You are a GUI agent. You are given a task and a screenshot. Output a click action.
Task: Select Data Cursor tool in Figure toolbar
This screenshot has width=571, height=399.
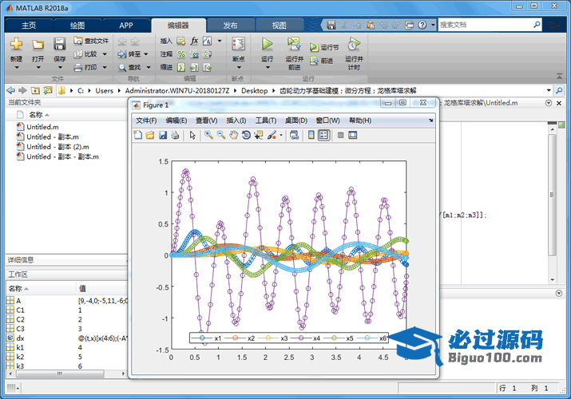tap(259, 136)
